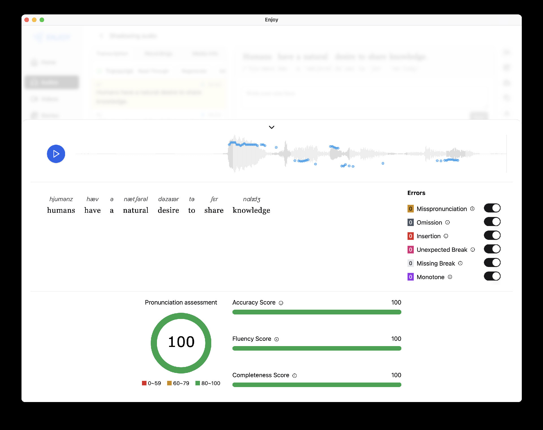This screenshot has width=543, height=430.
Task: Collapse the assessment panel with the chevron
Action: [x=271, y=127]
